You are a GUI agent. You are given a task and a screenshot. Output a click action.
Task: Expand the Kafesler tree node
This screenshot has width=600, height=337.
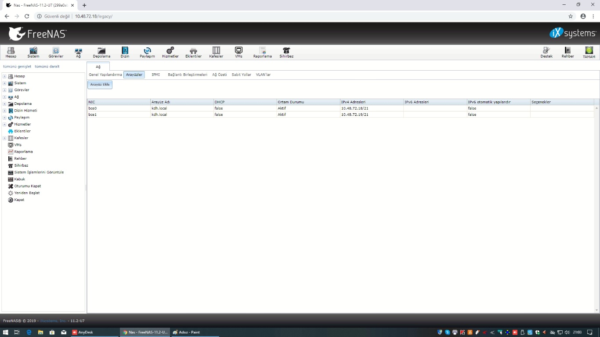(4, 138)
